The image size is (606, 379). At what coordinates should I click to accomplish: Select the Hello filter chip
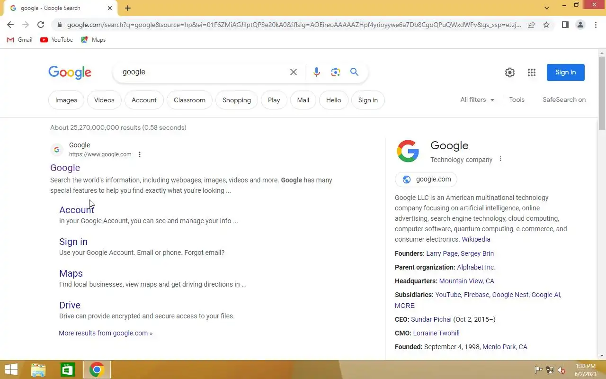(333, 100)
